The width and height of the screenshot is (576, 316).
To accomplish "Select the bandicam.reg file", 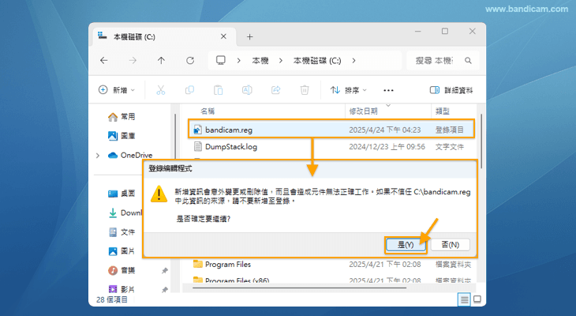I will (x=331, y=130).
